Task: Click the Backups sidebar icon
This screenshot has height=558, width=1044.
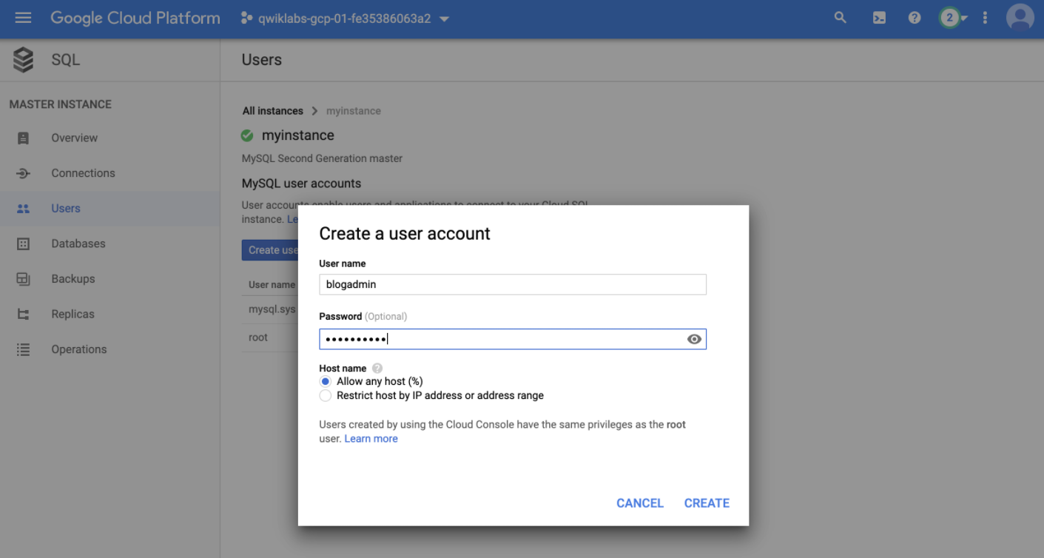Action: (23, 279)
